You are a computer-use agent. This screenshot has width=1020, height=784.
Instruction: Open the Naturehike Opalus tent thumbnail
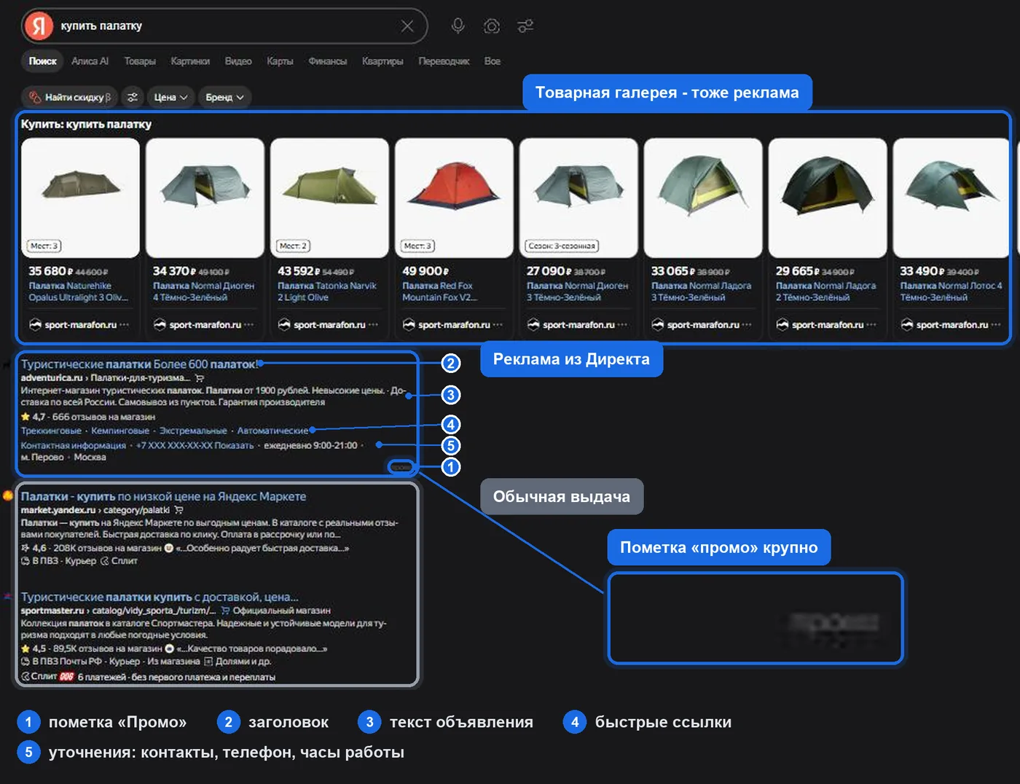point(80,197)
